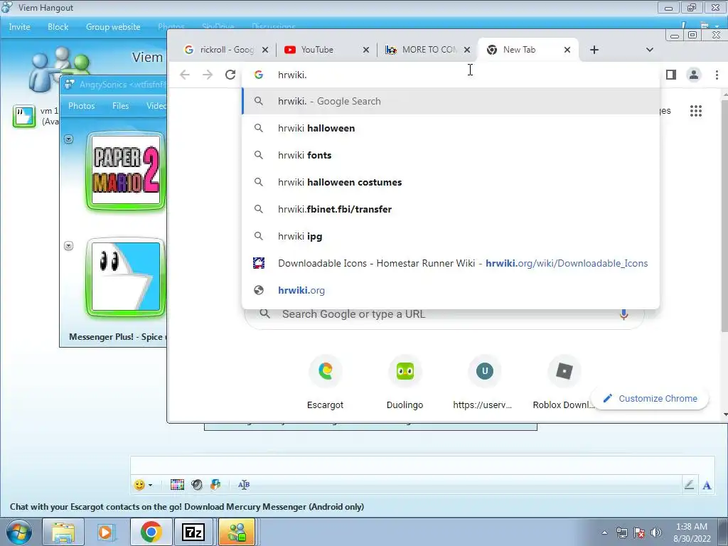
Task: Open Photos in AngrySonics chat window
Action: click(x=81, y=106)
